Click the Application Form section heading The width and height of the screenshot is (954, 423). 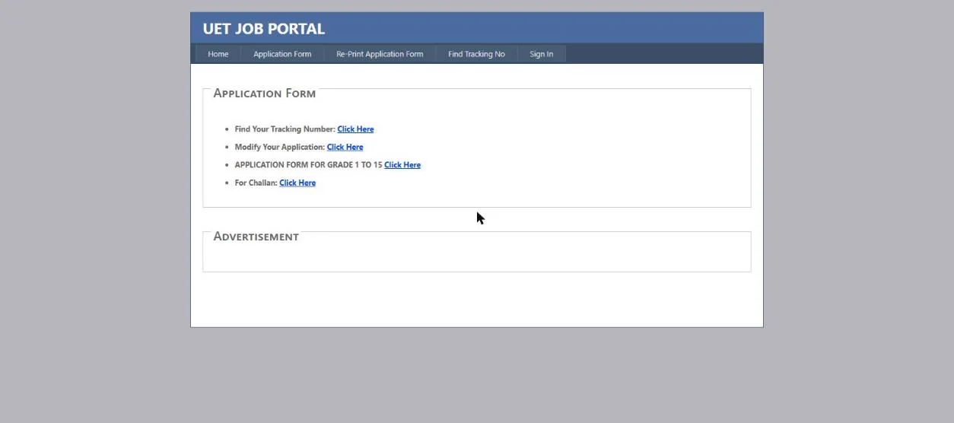point(265,93)
